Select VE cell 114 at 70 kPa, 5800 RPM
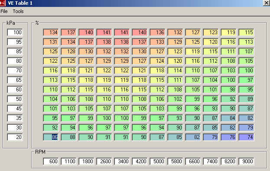The height and width of the screenshot is (171, 270). (175, 71)
